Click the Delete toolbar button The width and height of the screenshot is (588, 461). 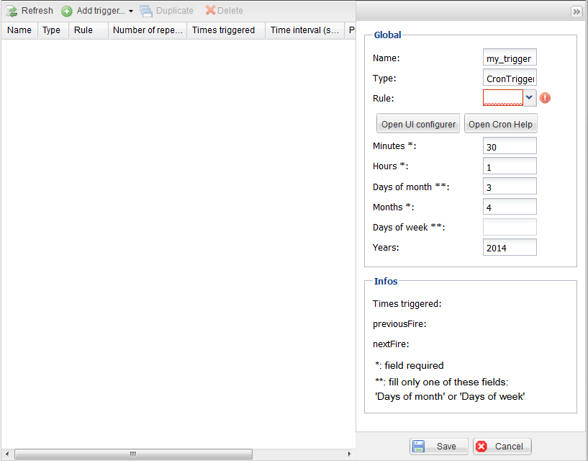(225, 11)
